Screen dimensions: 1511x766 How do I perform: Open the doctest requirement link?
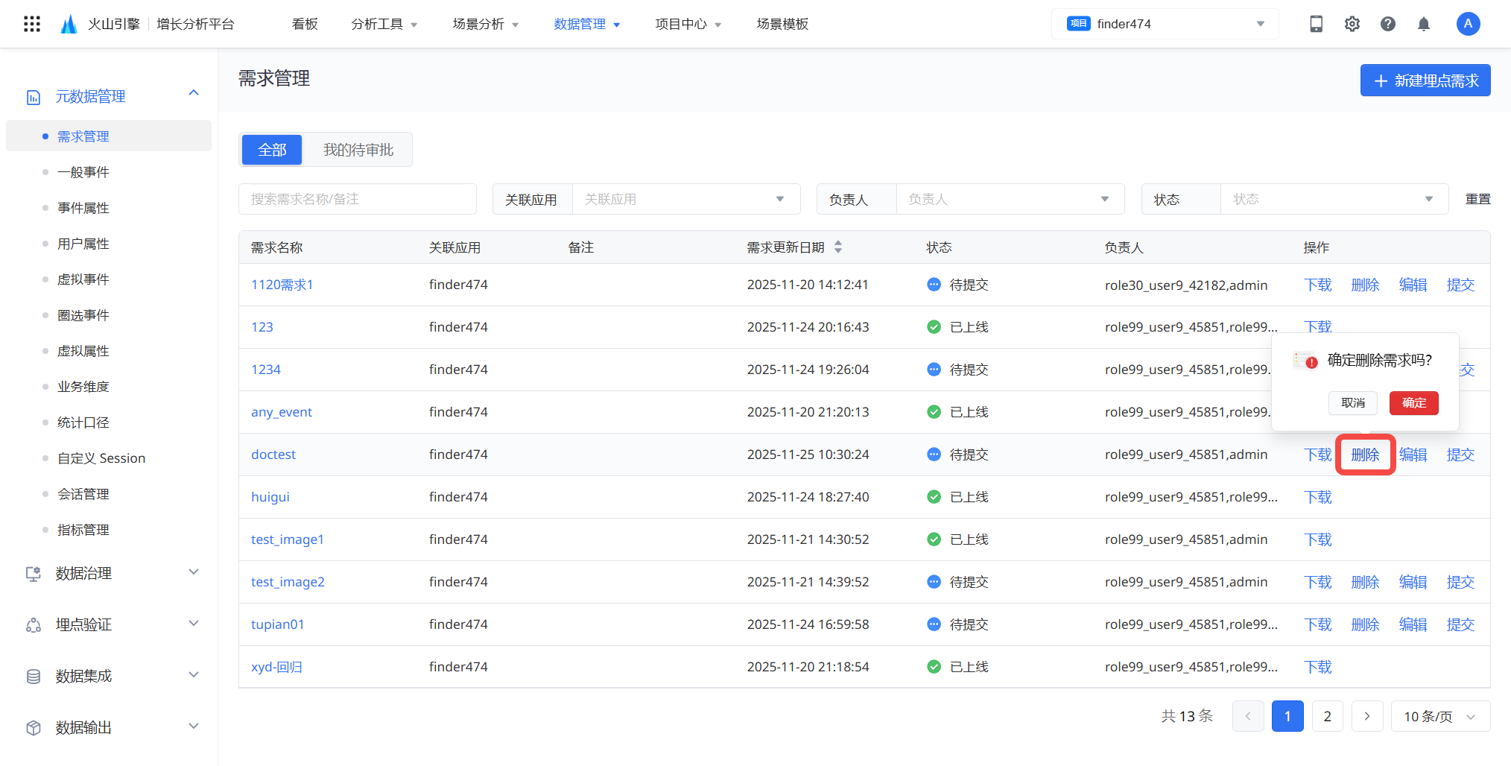click(x=273, y=455)
